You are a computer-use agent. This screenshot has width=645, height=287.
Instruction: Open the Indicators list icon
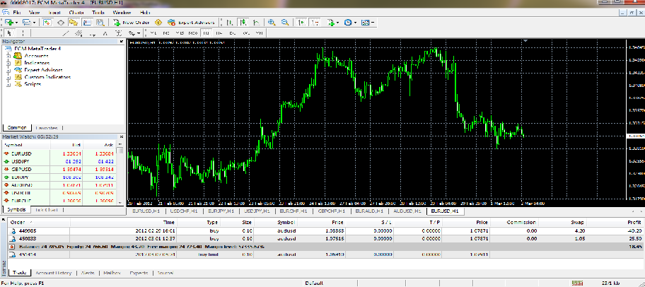point(331,22)
